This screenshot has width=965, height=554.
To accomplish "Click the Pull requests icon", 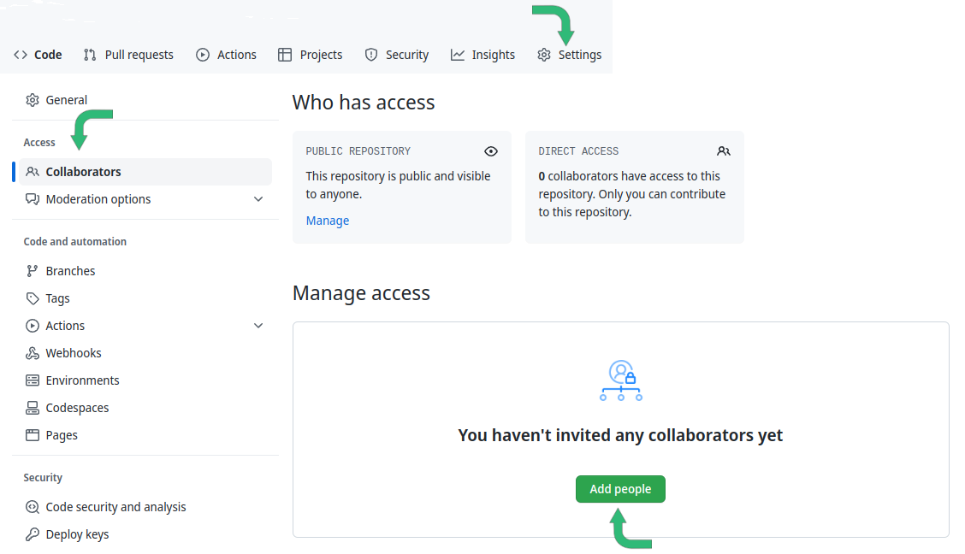I will pos(90,55).
